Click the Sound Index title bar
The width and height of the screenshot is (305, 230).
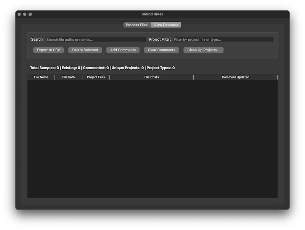point(152,14)
